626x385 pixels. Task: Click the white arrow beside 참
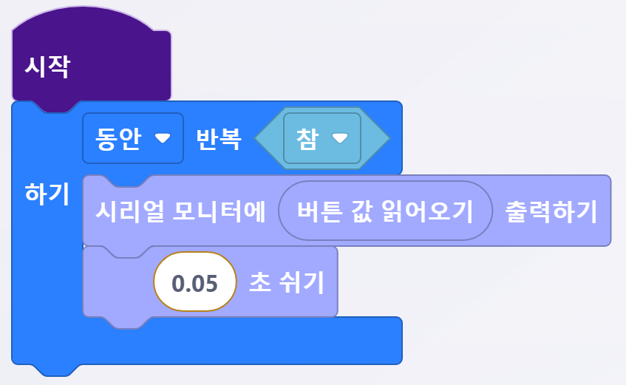[x=340, y=139]
